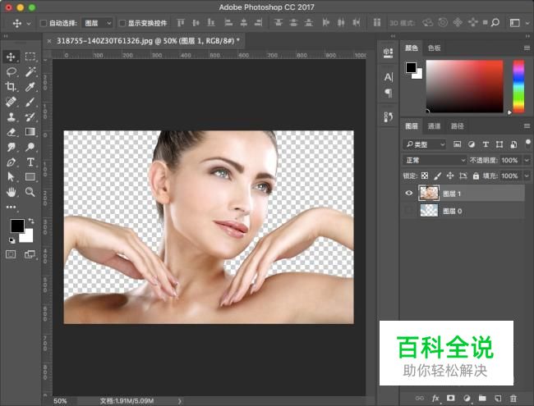Enable the 自动选择 checkbox
Screen dimensions: 534x406
pyautogui.click(x=44, y=23)
